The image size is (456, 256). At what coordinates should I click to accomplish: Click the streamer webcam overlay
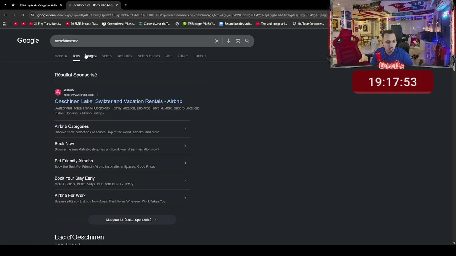pyautogui.click(x=392, y=34)
